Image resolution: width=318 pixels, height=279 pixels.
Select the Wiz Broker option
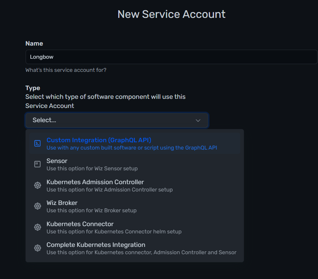tap(135, 206)
